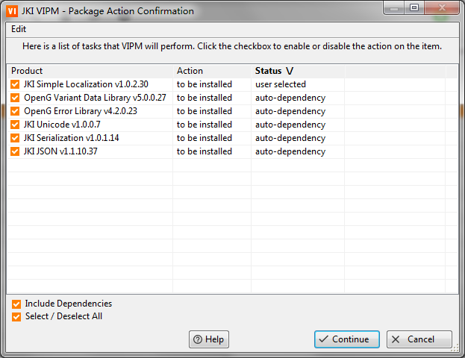Click 'to be installed' for OpenG Error Library
This screenshot has height=358, width=465.
tap(205, 111)
